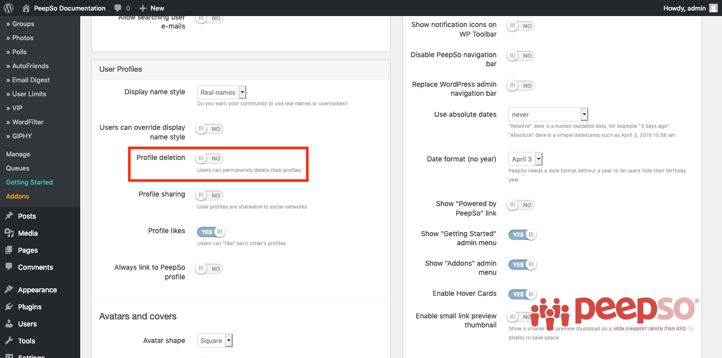Click the Users person icon

(9, 324)
